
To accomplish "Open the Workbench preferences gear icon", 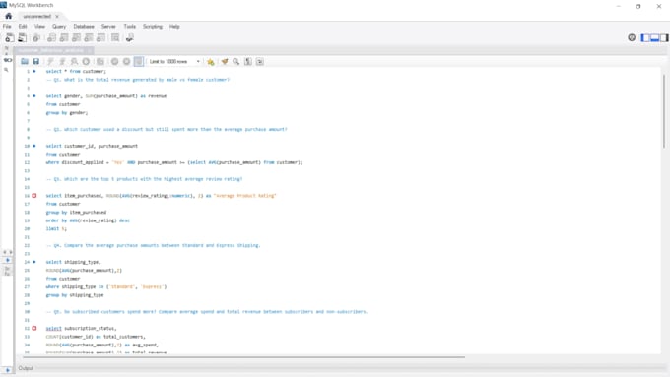I will (632, 37).
